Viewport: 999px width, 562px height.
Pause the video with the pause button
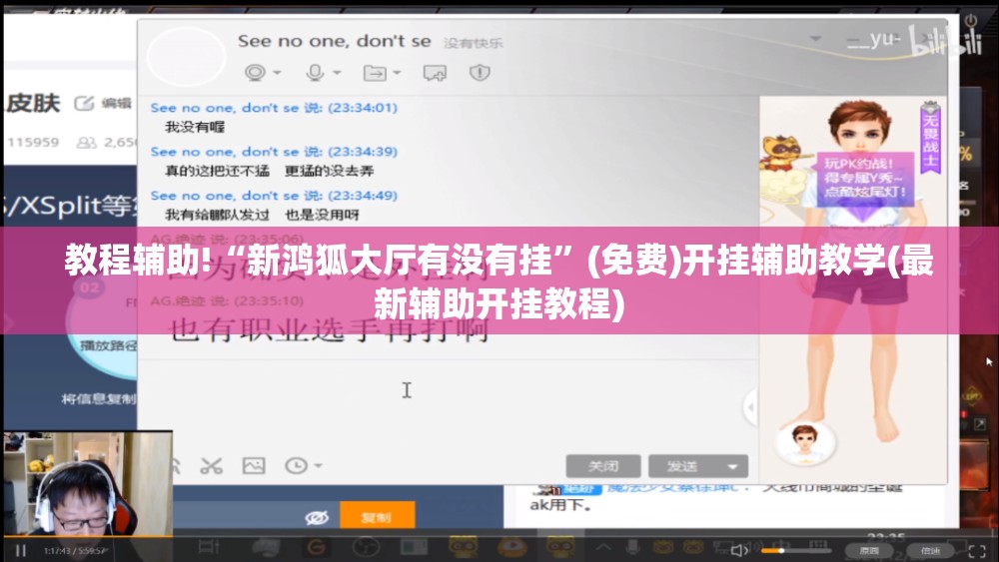click(x=20, y=551)
